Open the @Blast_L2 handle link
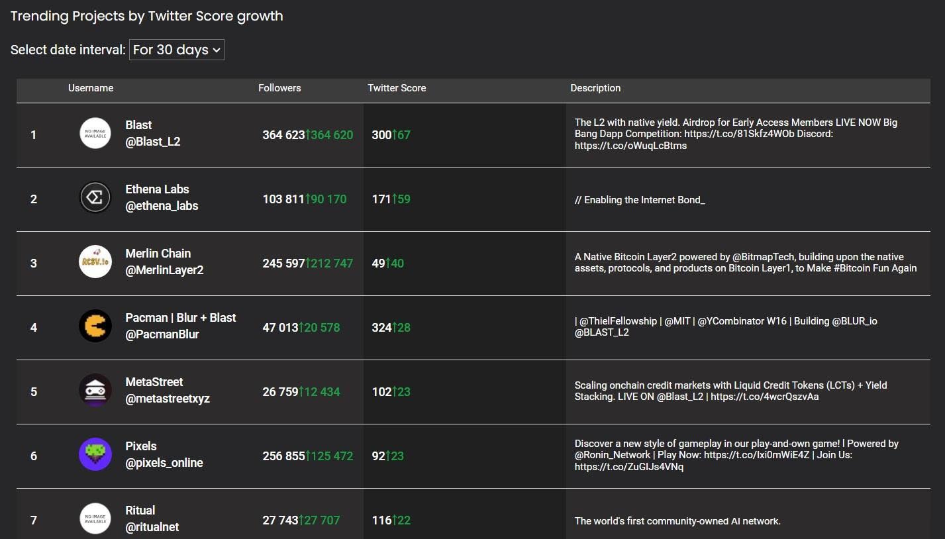Image resolution: width=945 pixels, height=539 pixels. click(153, 142)
